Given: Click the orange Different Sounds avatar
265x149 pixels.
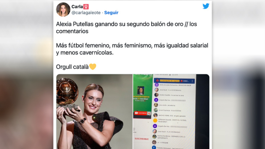Looking at the screenshot, I should (155, 120).
